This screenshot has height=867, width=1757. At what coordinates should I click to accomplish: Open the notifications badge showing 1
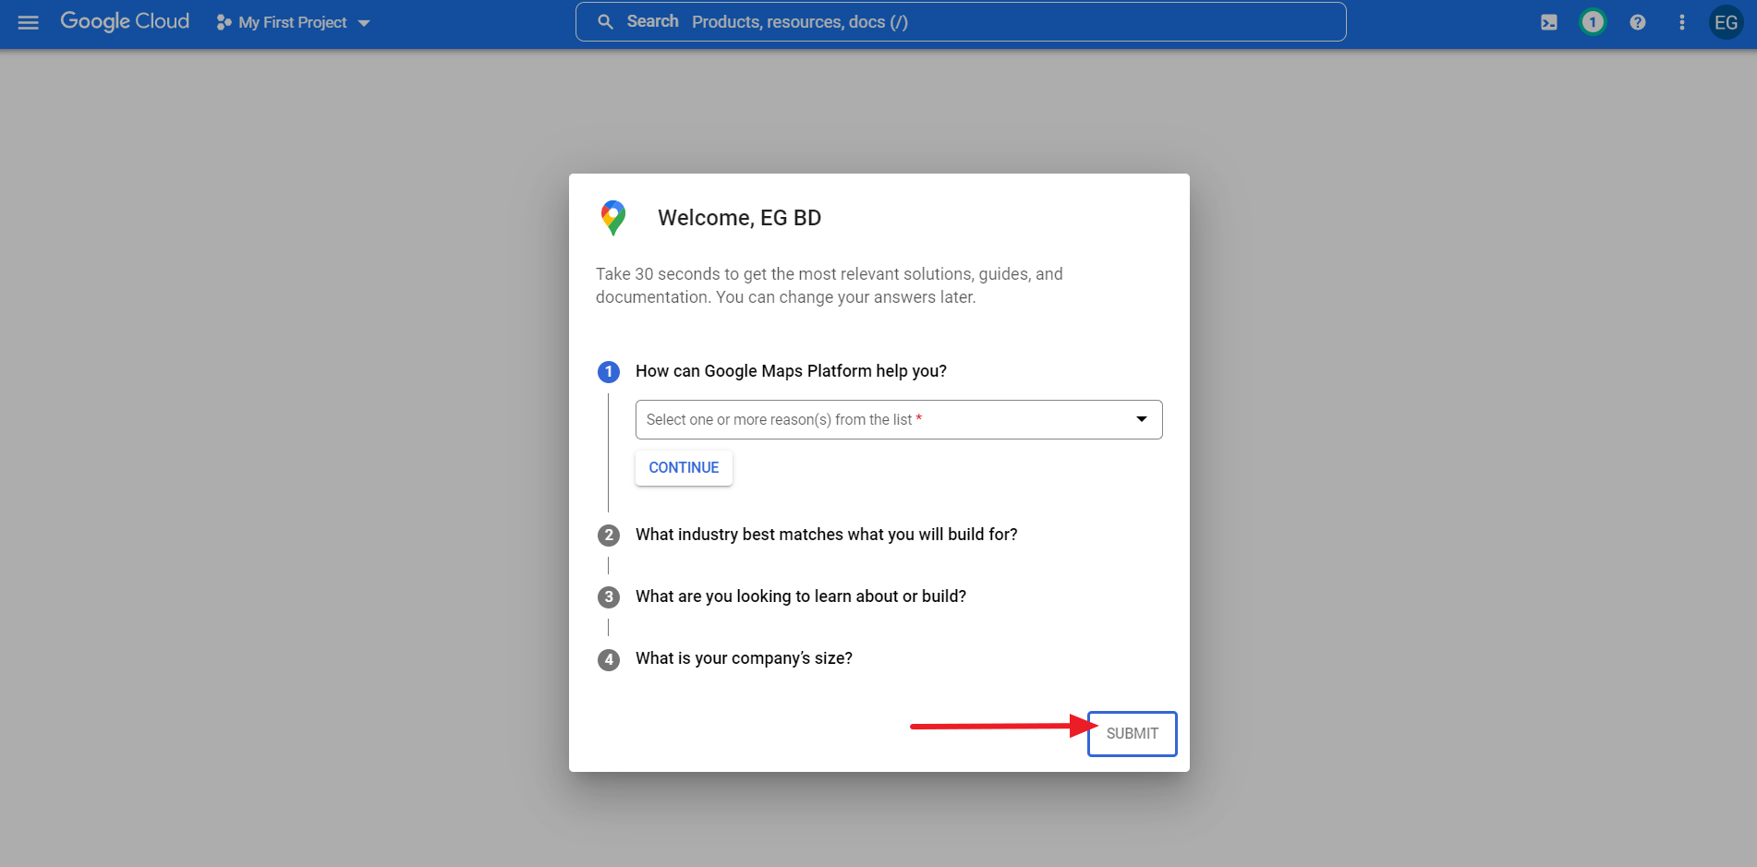(1593, 22)
